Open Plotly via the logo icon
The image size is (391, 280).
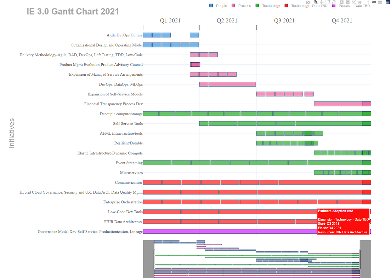coord(387,2)
